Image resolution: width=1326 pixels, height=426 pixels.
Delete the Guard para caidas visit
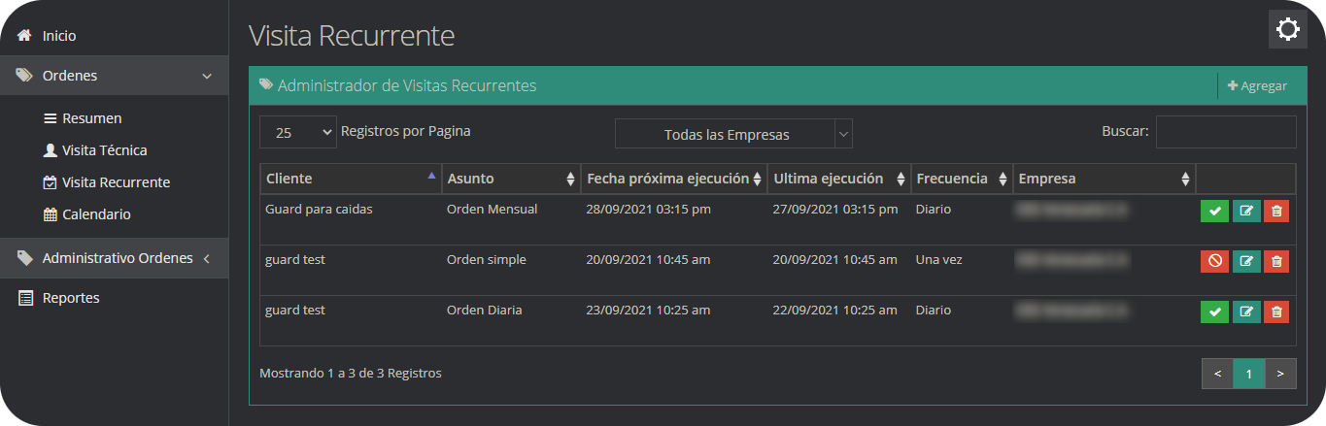coord(1276,211)
